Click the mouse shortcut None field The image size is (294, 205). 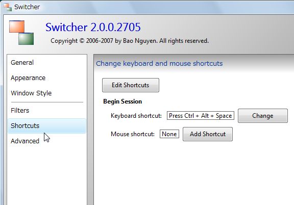[169, 134]
